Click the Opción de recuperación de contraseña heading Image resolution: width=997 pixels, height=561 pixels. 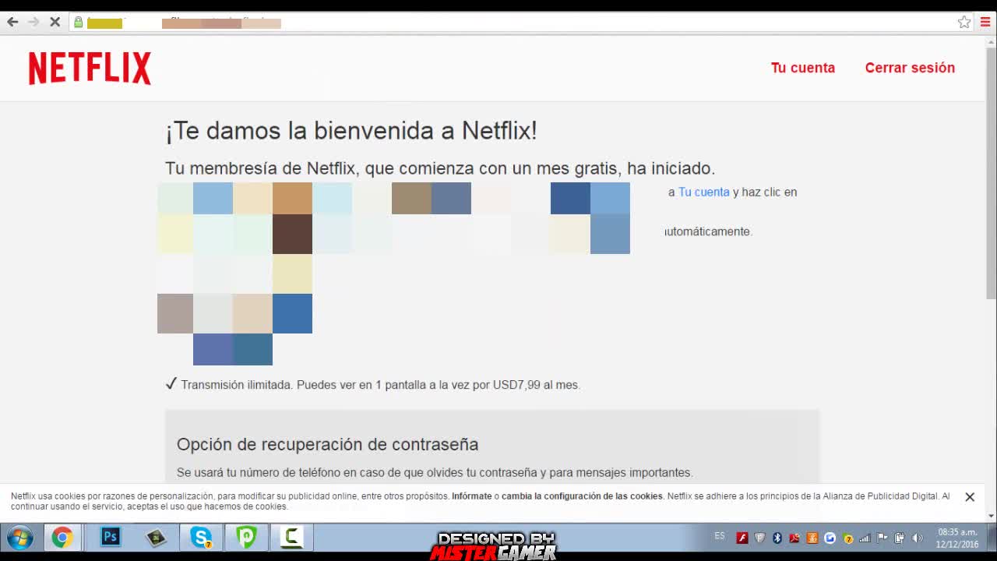pos(327,444)
